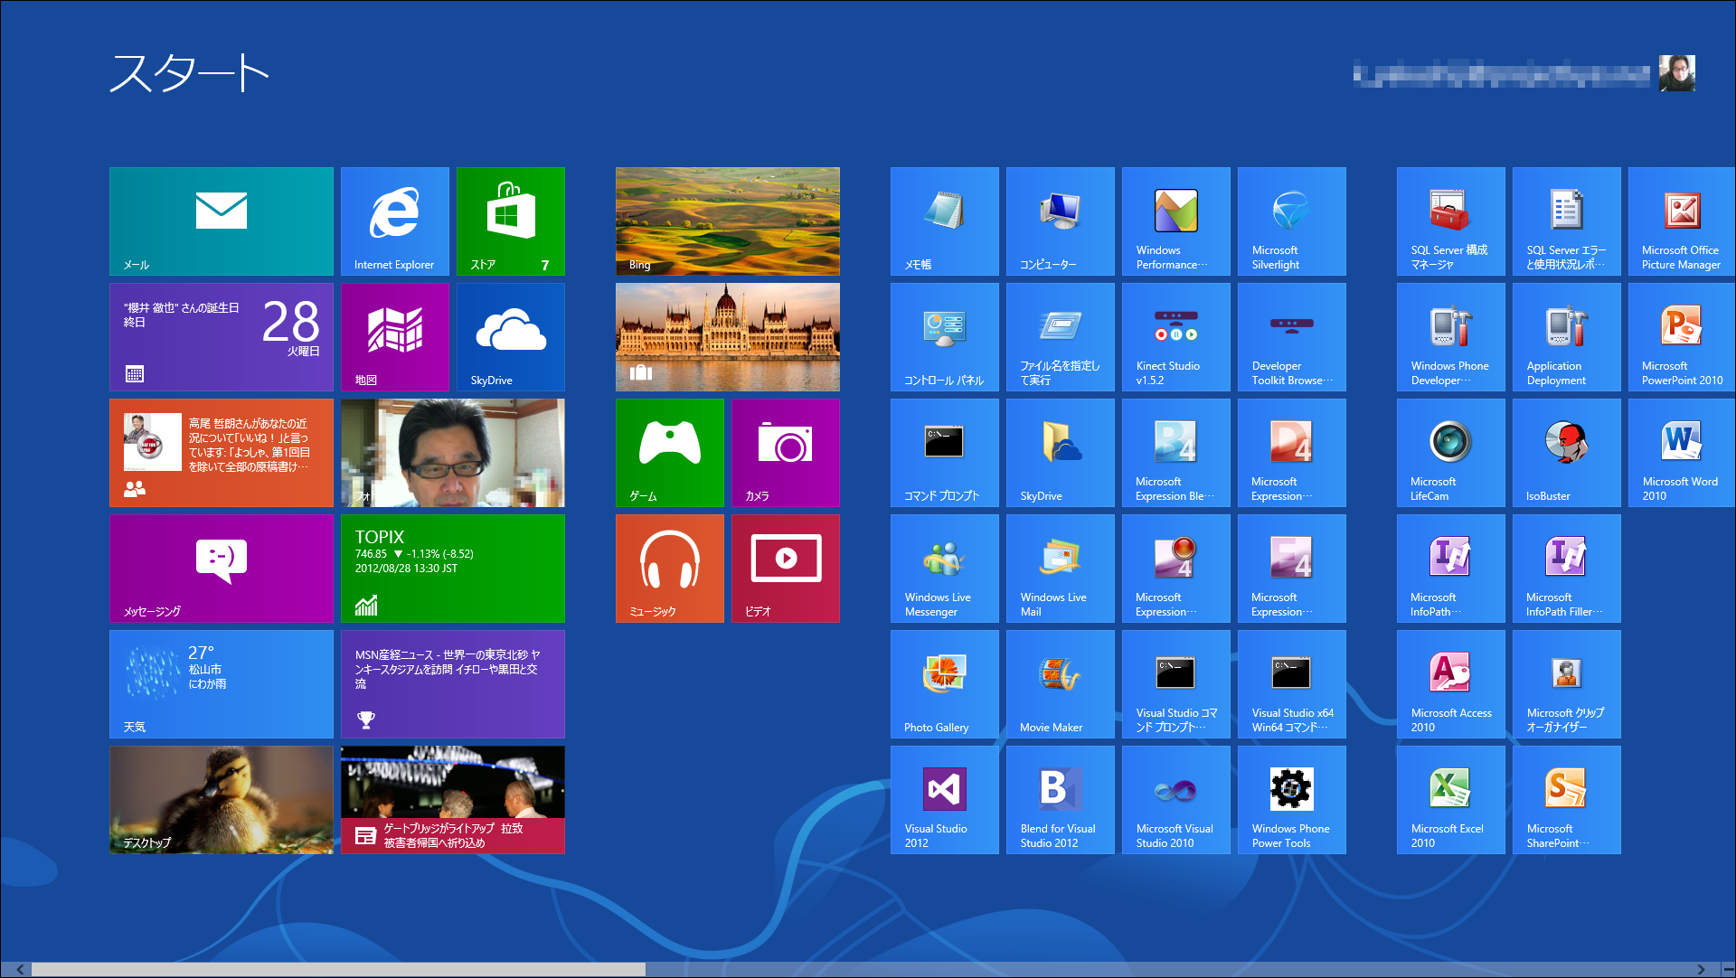The image size is (1736, 978).
Task: Open Developer Toolkit Browser tile
Action: click(1292, 337)
